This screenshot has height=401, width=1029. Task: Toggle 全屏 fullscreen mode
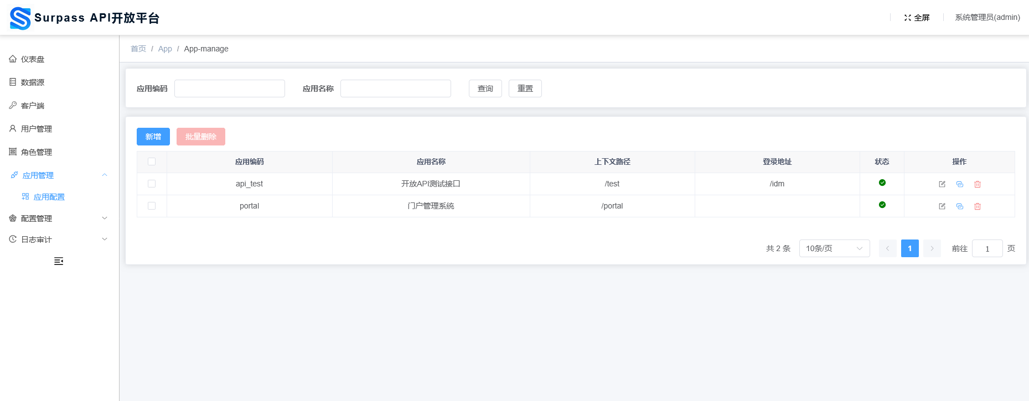coord(917,18)
